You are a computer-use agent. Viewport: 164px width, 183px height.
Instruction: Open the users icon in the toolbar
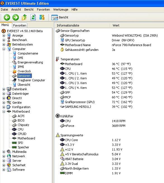[42, 17]
